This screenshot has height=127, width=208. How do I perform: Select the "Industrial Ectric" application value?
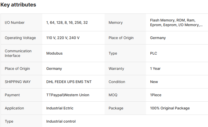pos(60,108)
